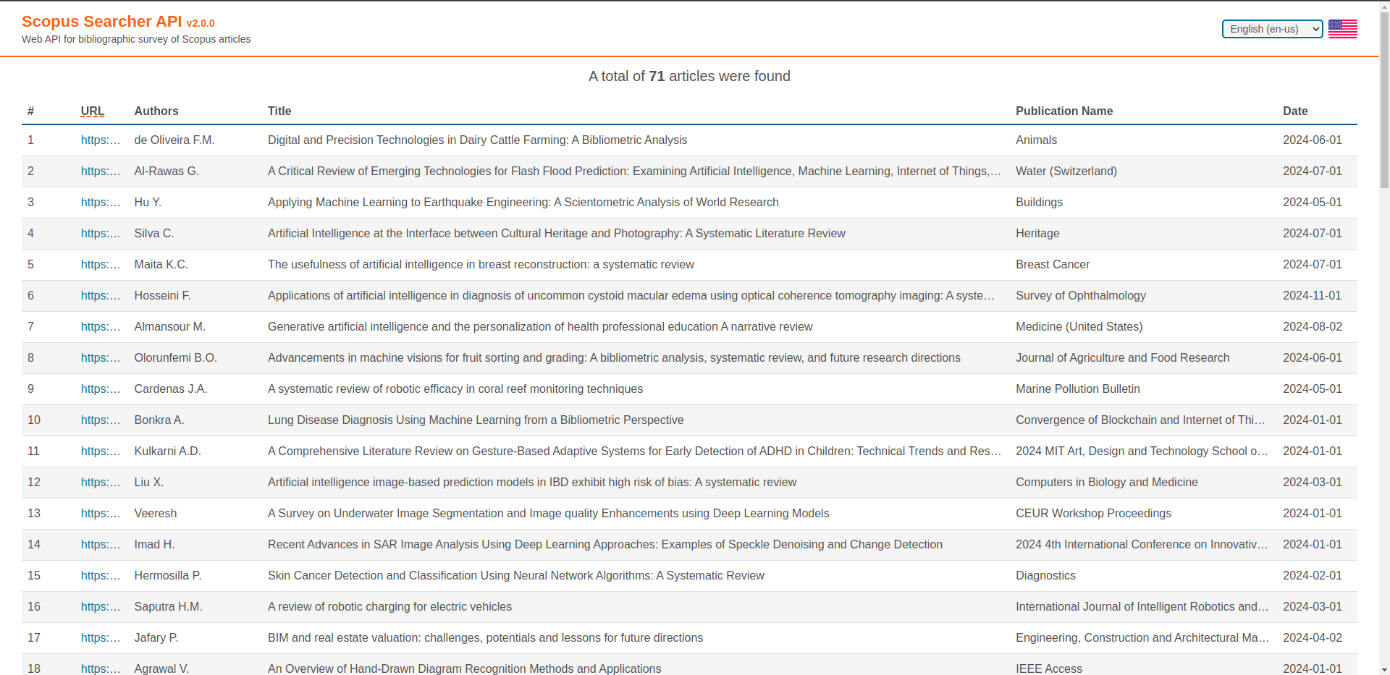Select title about Earthquake Engineering
Viewport: 1390px width, 675px height.
523,202
